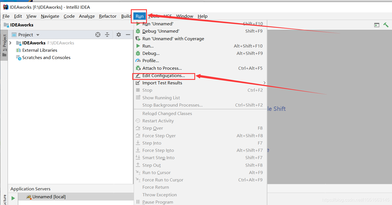Select the IDEAworks project root row
The height and width of the screenshot is (205, 392).
pos(71,43)
